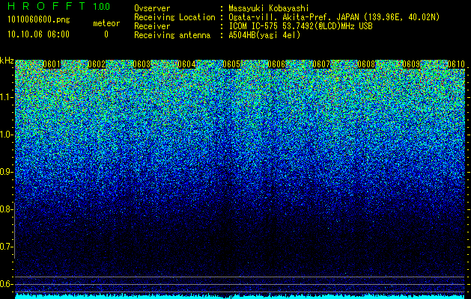Click the 0604 time marker
This screenshot has height=299, width=471.
[x=186, y=64]
